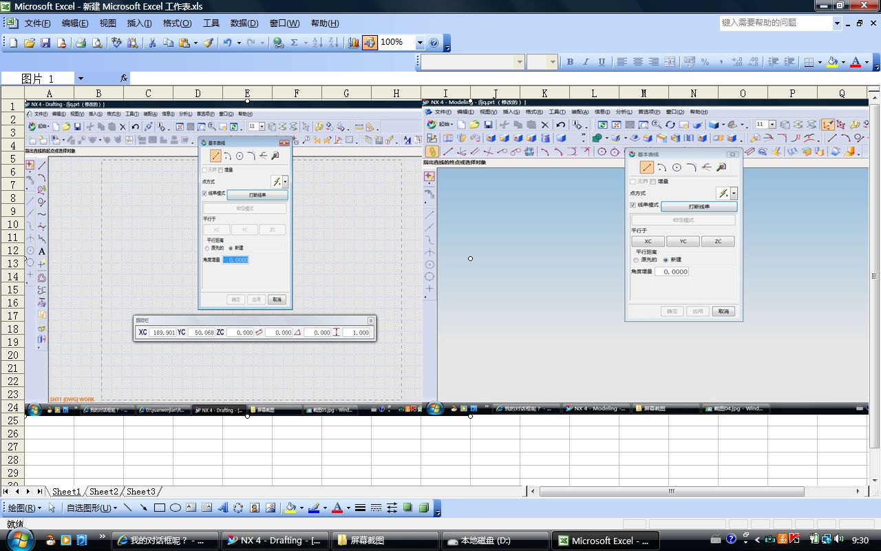Cut selection with the scissors icon

coord(152,43)
